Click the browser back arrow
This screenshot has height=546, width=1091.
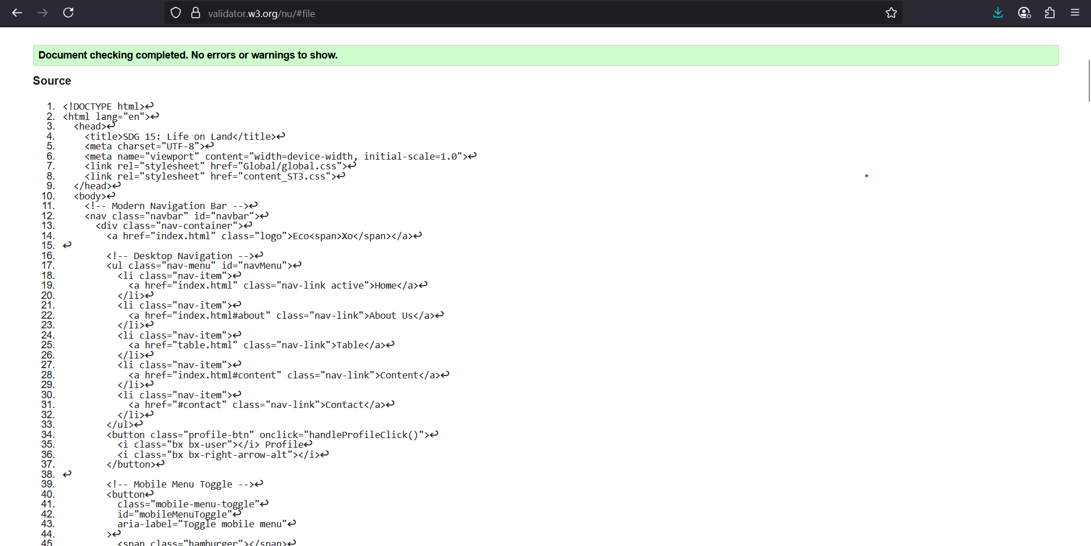[x=17, y=12]
